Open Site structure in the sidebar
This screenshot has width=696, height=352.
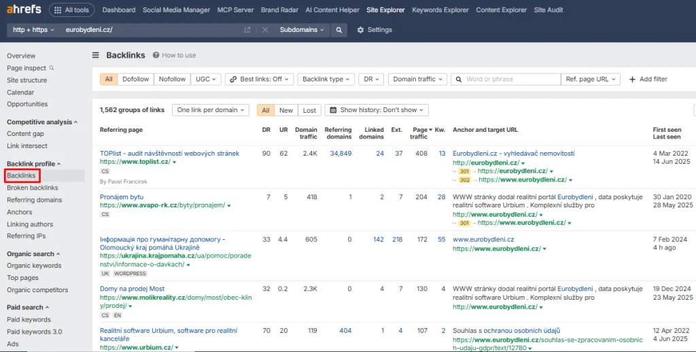coord(27,80)
